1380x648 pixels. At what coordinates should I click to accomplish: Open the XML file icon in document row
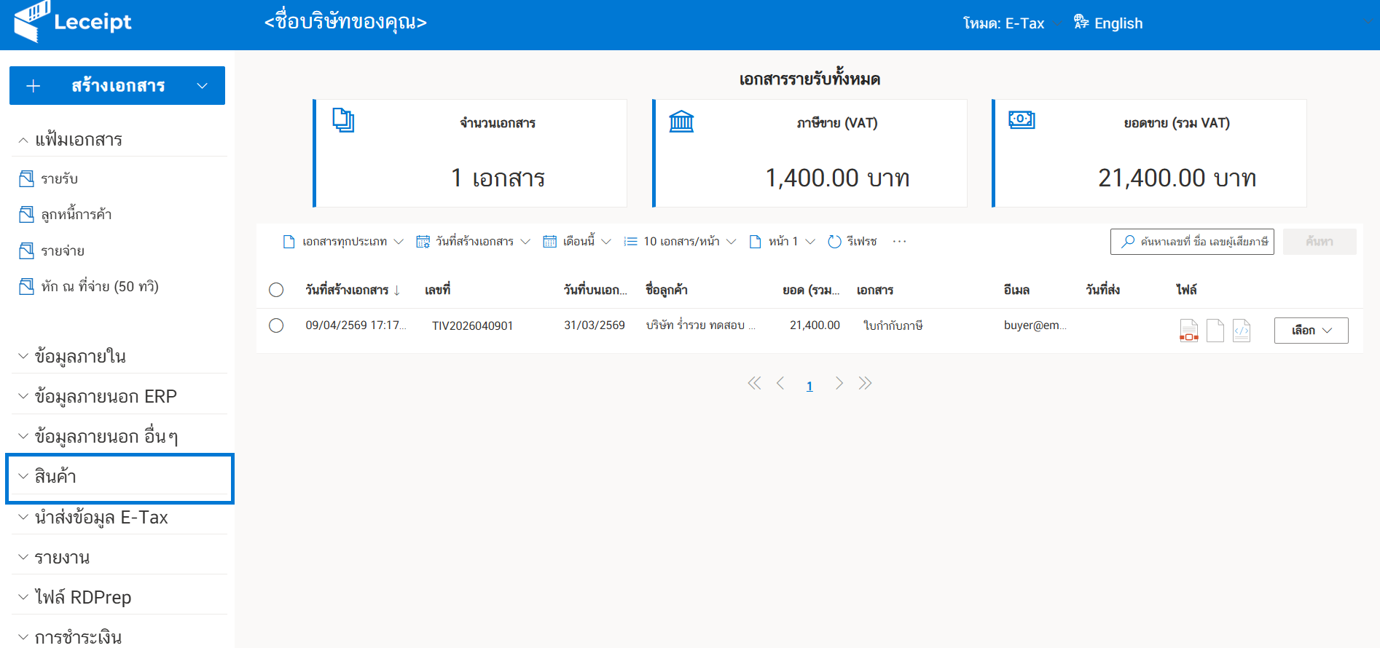point(1242,331)
